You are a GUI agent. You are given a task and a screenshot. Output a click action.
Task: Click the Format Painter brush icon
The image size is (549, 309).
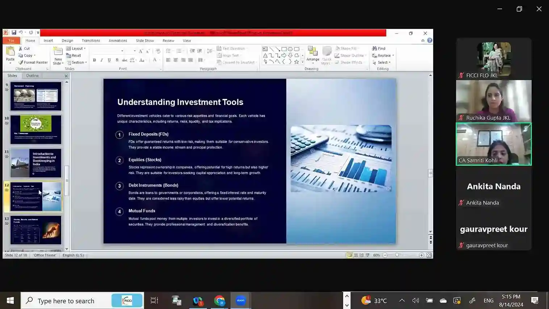click(x=21, y=62)
